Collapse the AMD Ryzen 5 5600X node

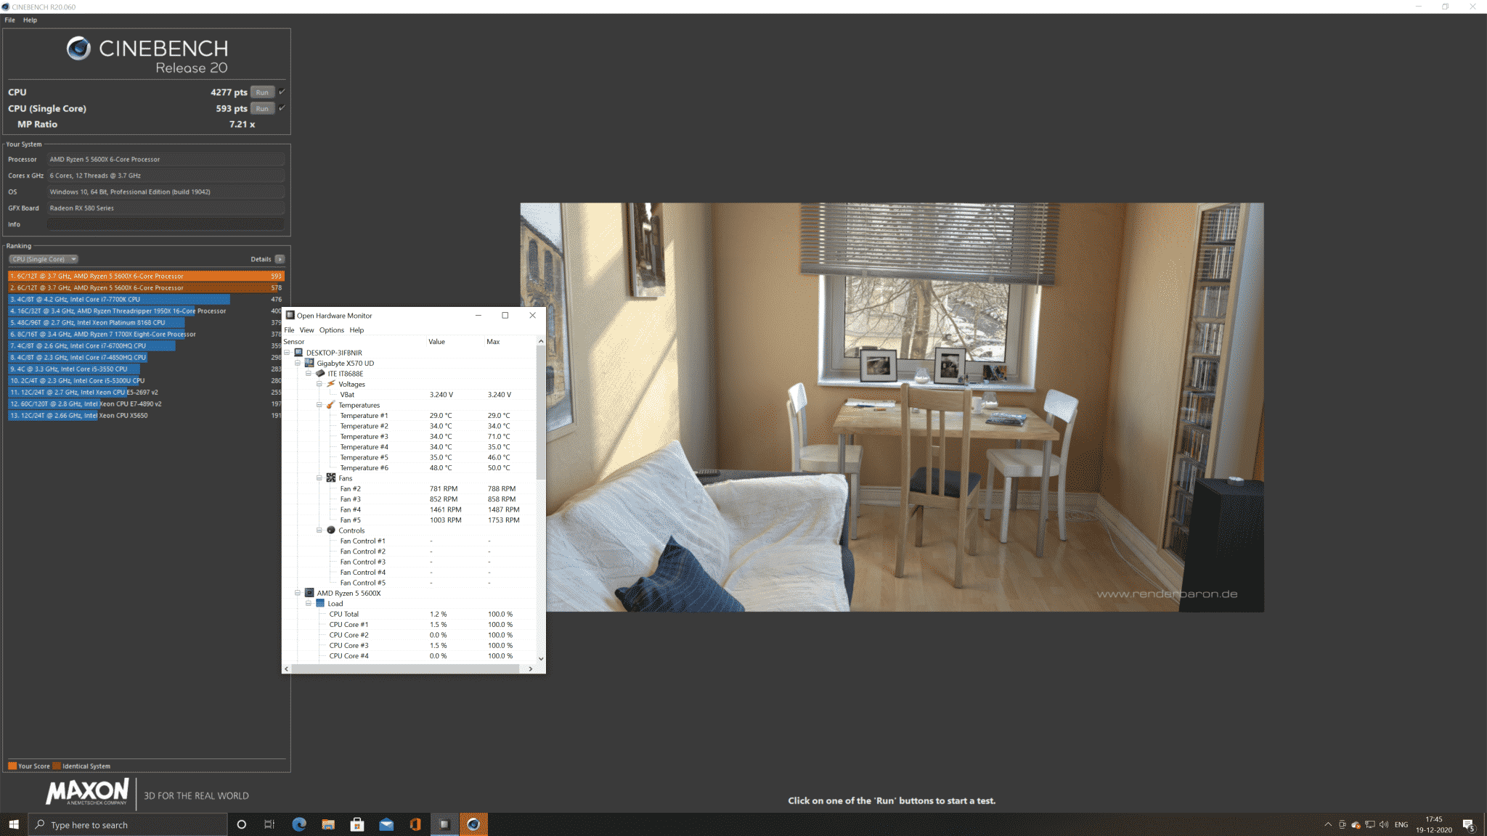click(x=298, y=593)
